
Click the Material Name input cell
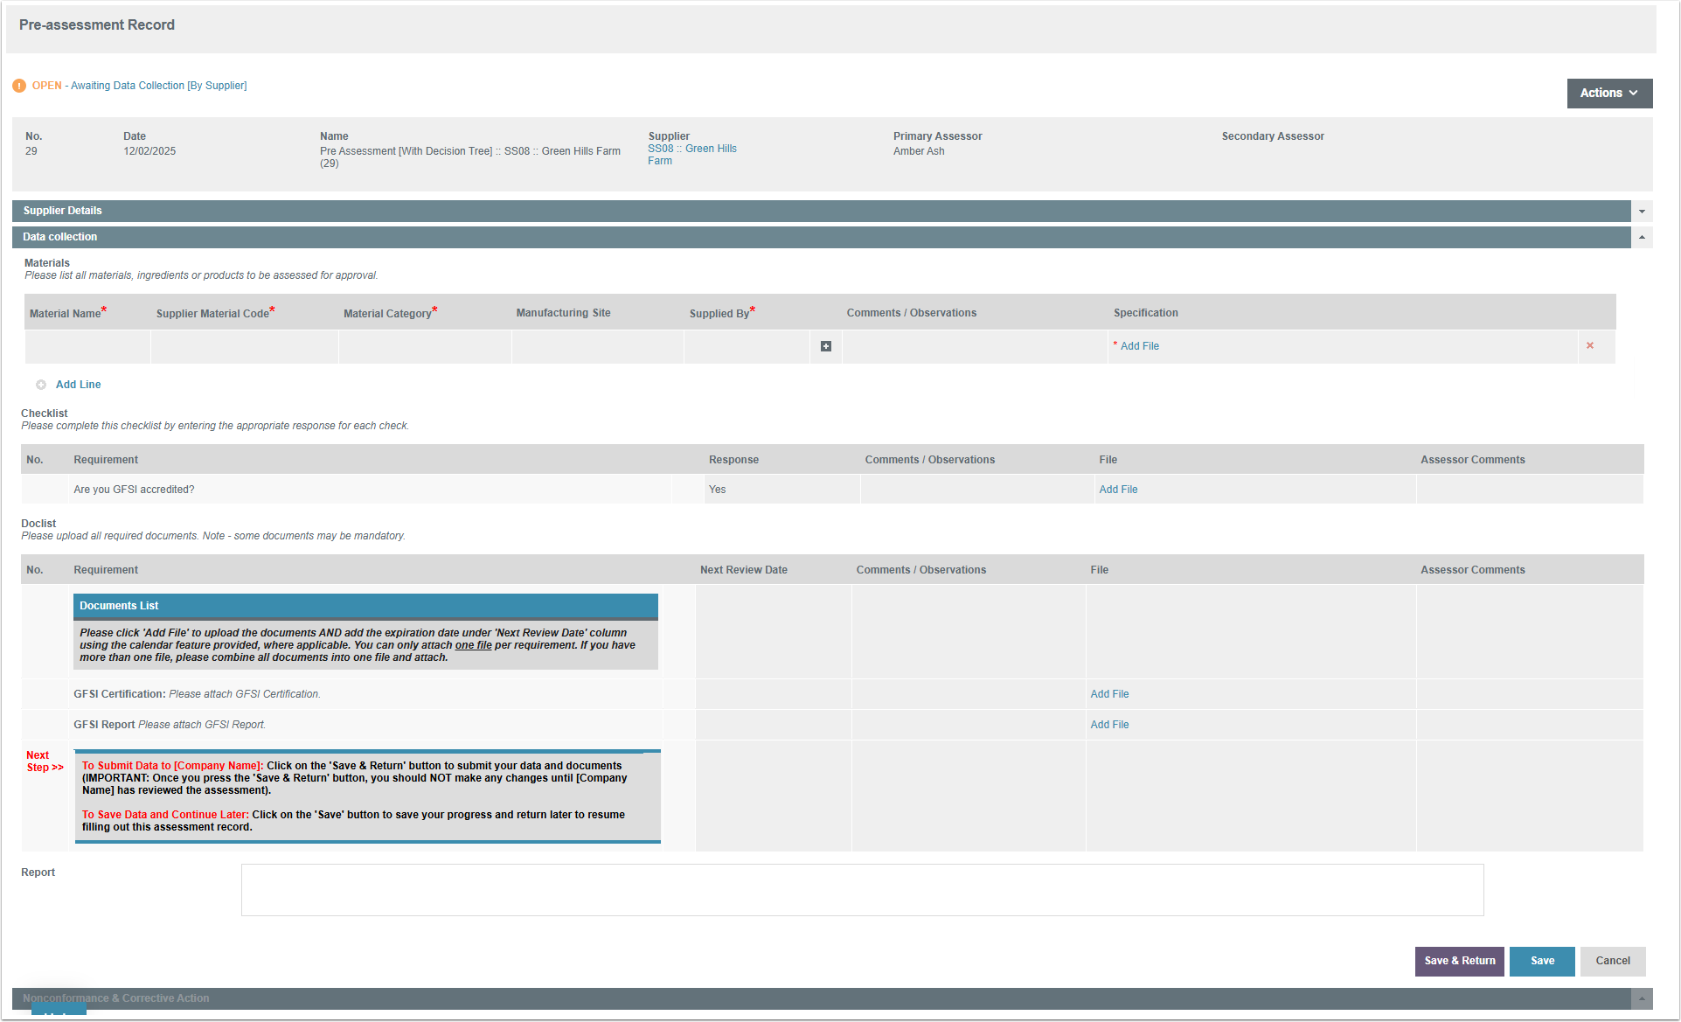point(87,346)
